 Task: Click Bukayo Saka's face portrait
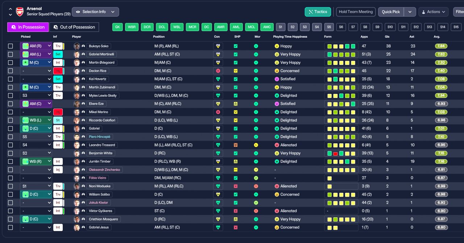(76, 46)
